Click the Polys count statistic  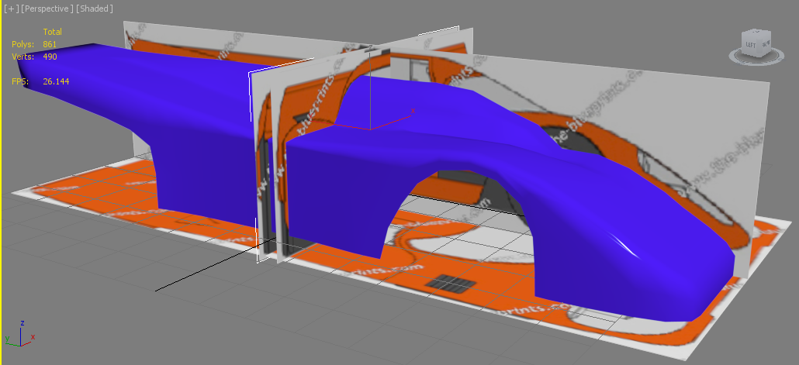pos(50,44)
